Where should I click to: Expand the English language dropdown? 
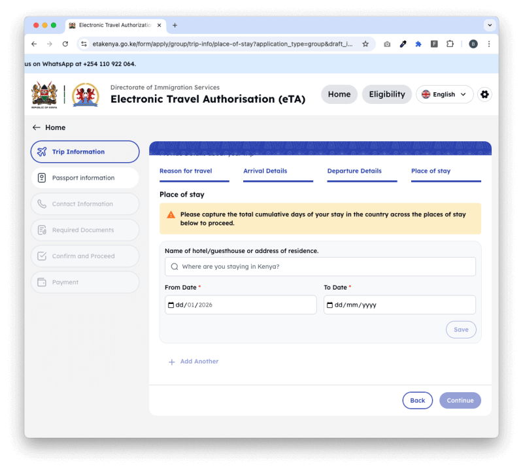click(445, 94)
